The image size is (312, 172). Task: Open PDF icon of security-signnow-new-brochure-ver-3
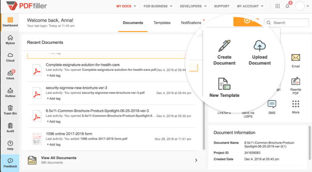pos(37,93)
